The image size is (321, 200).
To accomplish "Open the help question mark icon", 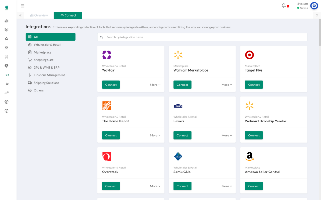I will pyautogui.click(x=7, y=111).
